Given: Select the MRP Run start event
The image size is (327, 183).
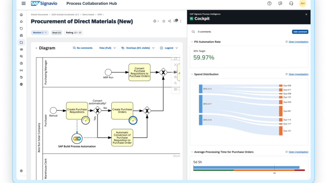Looking at the screenshot, I should (108, 72).
